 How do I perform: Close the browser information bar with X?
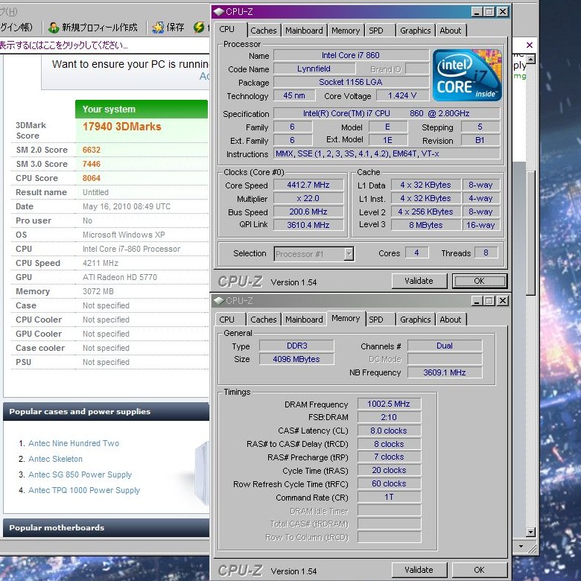pyautogui.click(x=530, y=45)
